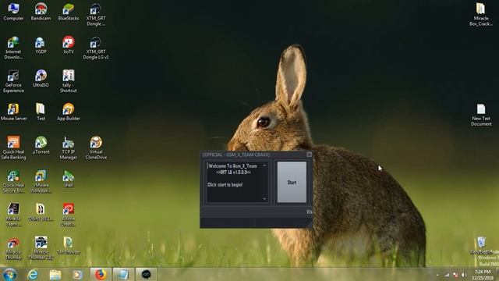Select the UltraISO desktop shortcut
This screenshot has height=281, width=499.
click(41, 78)
